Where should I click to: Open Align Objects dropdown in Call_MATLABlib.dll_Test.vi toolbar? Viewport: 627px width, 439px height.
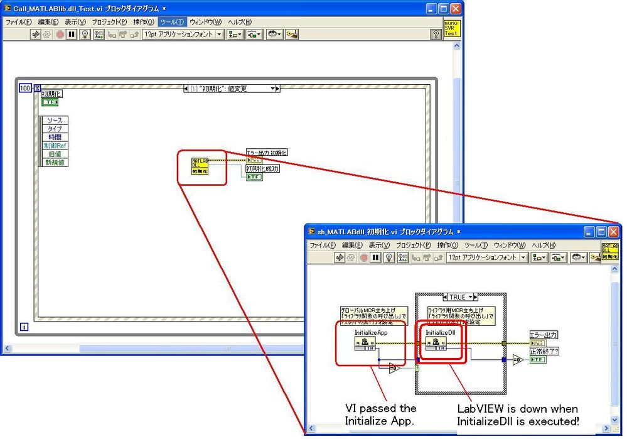click(x=235, y=35)
